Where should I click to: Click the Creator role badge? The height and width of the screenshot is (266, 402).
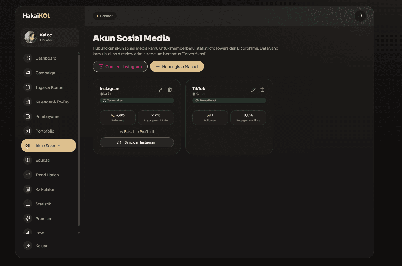tap(105, 16)
